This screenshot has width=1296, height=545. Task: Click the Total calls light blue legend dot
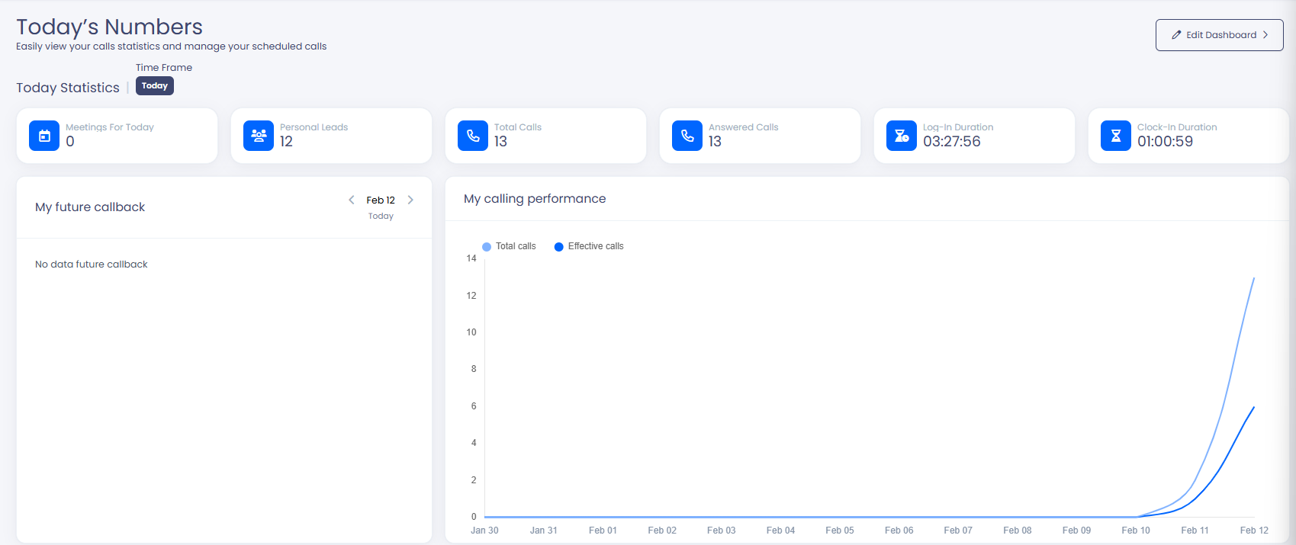[x=487, y=247]
